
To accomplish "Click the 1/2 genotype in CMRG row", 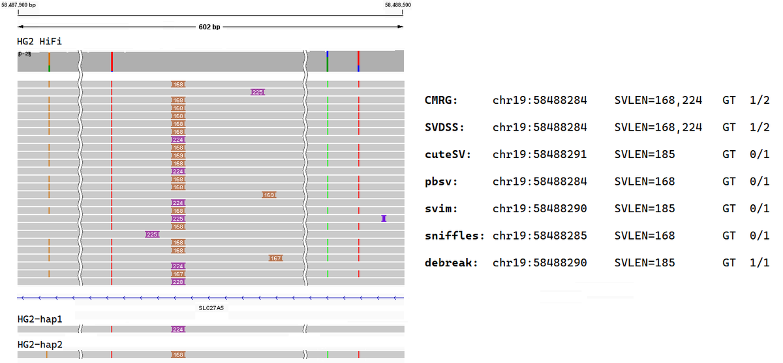I will click(760, 100).
